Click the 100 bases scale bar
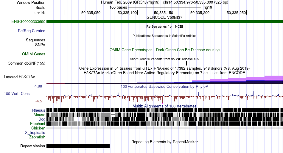The image size is (283, 153). tap(164, 7)
